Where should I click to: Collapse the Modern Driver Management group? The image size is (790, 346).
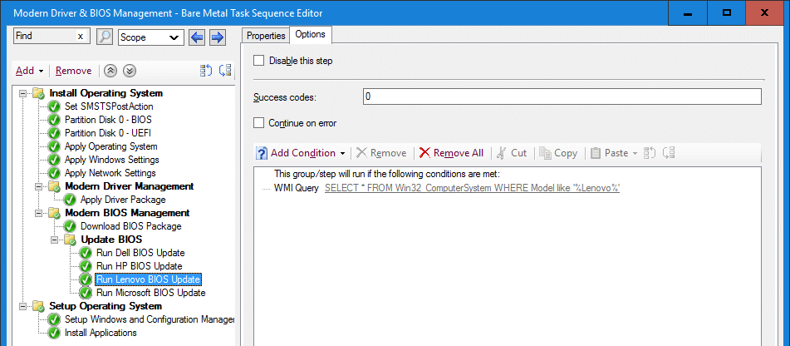click(38, 186)
